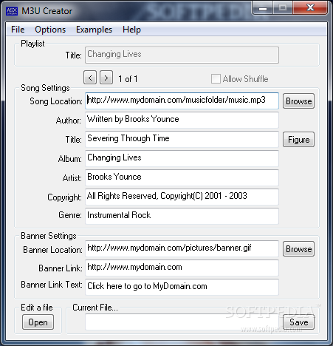Go to the previous song with the left arrow button

click(90, 78)
